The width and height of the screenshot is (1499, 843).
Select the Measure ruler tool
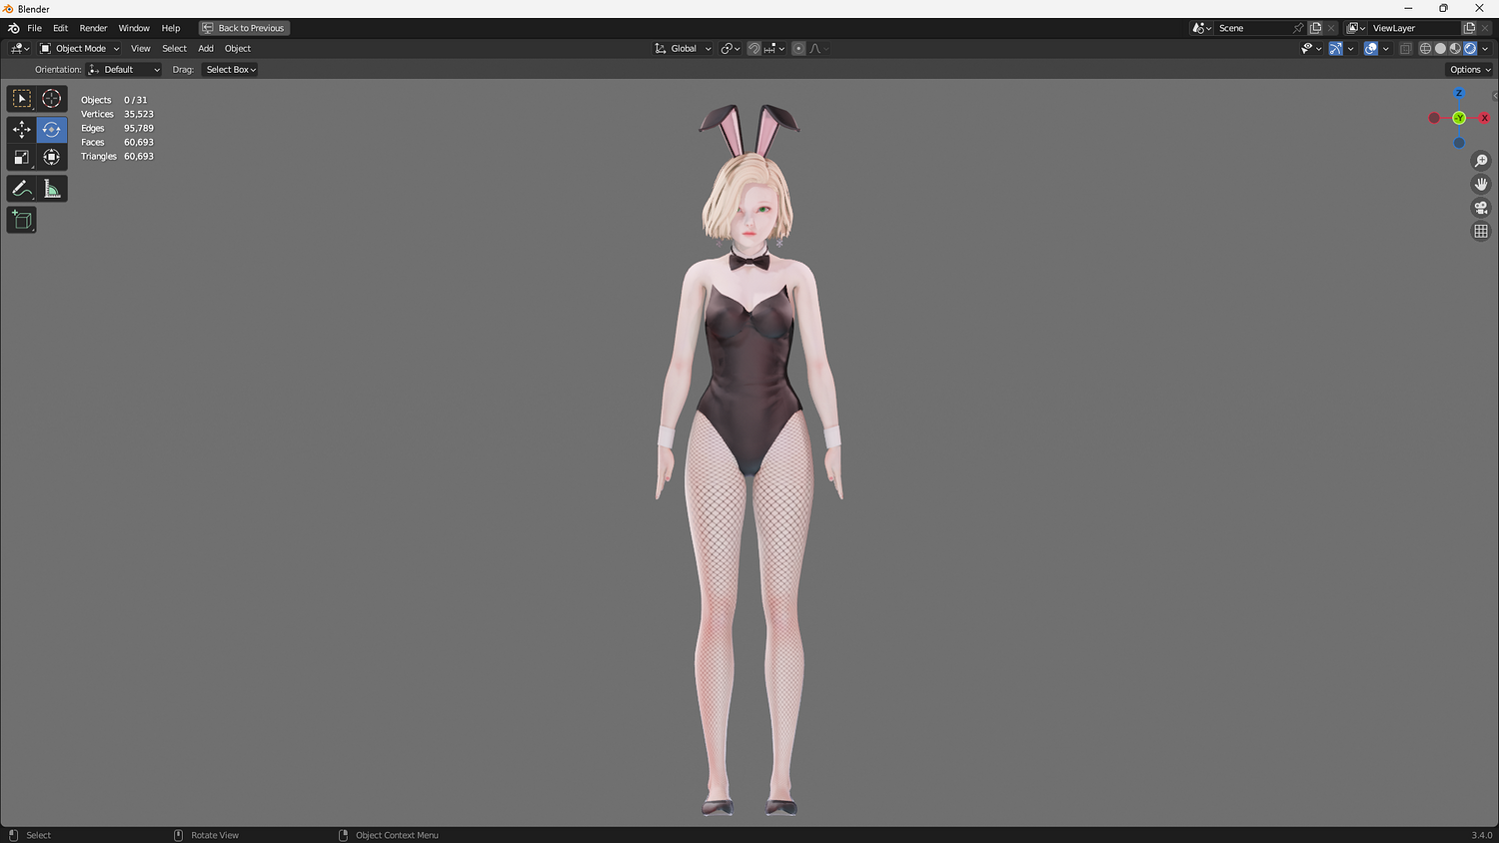52,189
